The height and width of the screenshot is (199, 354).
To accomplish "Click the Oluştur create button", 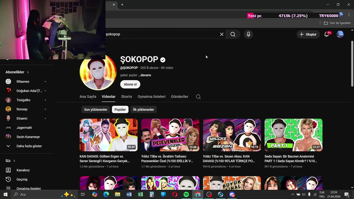I will [x=308, y=34].
